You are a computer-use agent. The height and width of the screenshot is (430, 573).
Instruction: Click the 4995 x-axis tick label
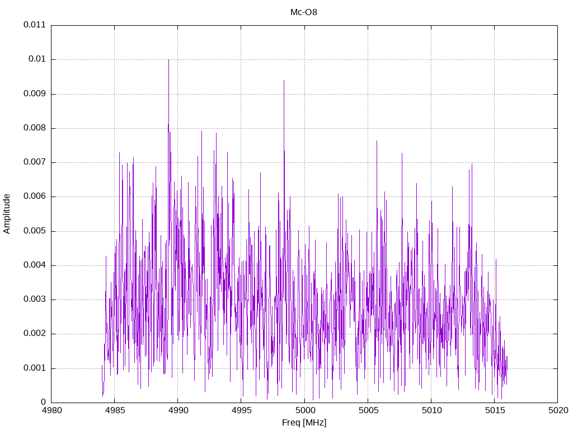pos(242,410)
